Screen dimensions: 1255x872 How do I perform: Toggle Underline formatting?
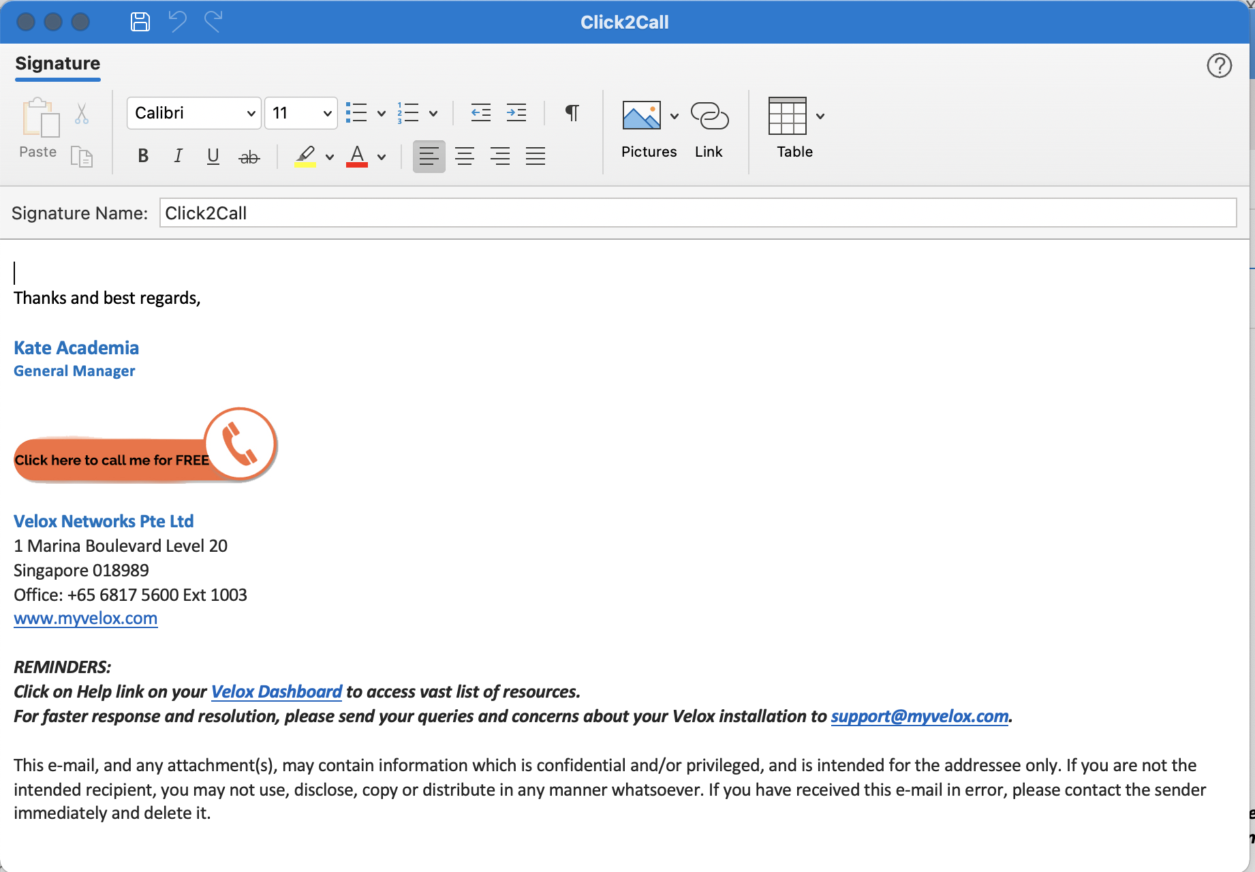click(213, 156)
